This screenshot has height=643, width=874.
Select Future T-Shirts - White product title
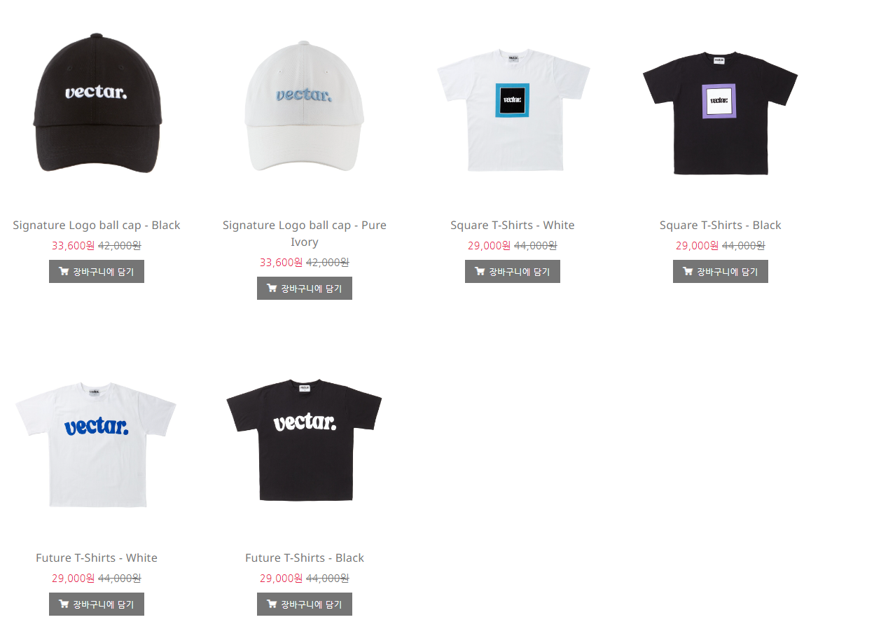97,558
